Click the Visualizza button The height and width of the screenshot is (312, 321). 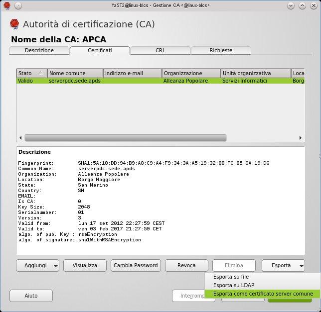click(85, 265)
